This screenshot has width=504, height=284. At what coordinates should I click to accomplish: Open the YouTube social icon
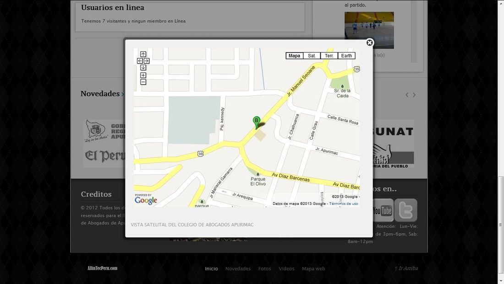tap(383, 210)
